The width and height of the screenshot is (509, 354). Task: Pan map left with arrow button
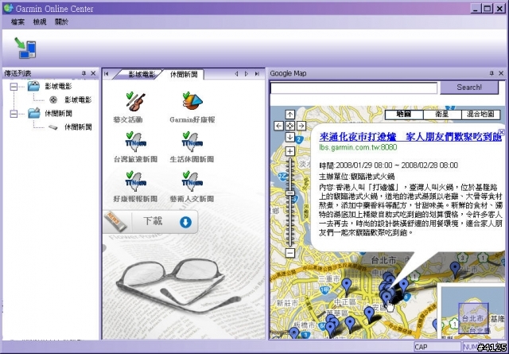(x=278, y=126)
